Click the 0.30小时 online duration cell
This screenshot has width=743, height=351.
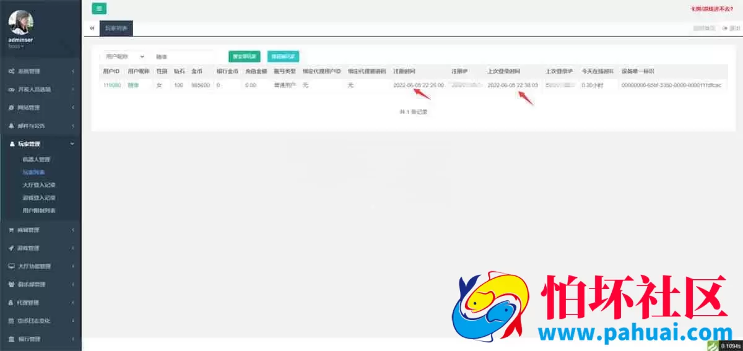point(593,85)
